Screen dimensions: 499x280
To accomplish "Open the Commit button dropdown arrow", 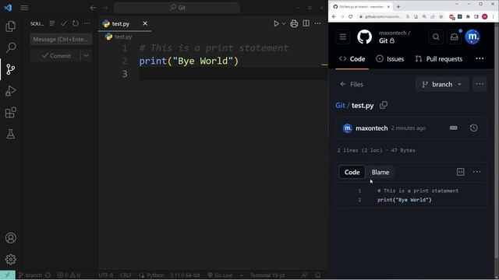I will point(87,56).
